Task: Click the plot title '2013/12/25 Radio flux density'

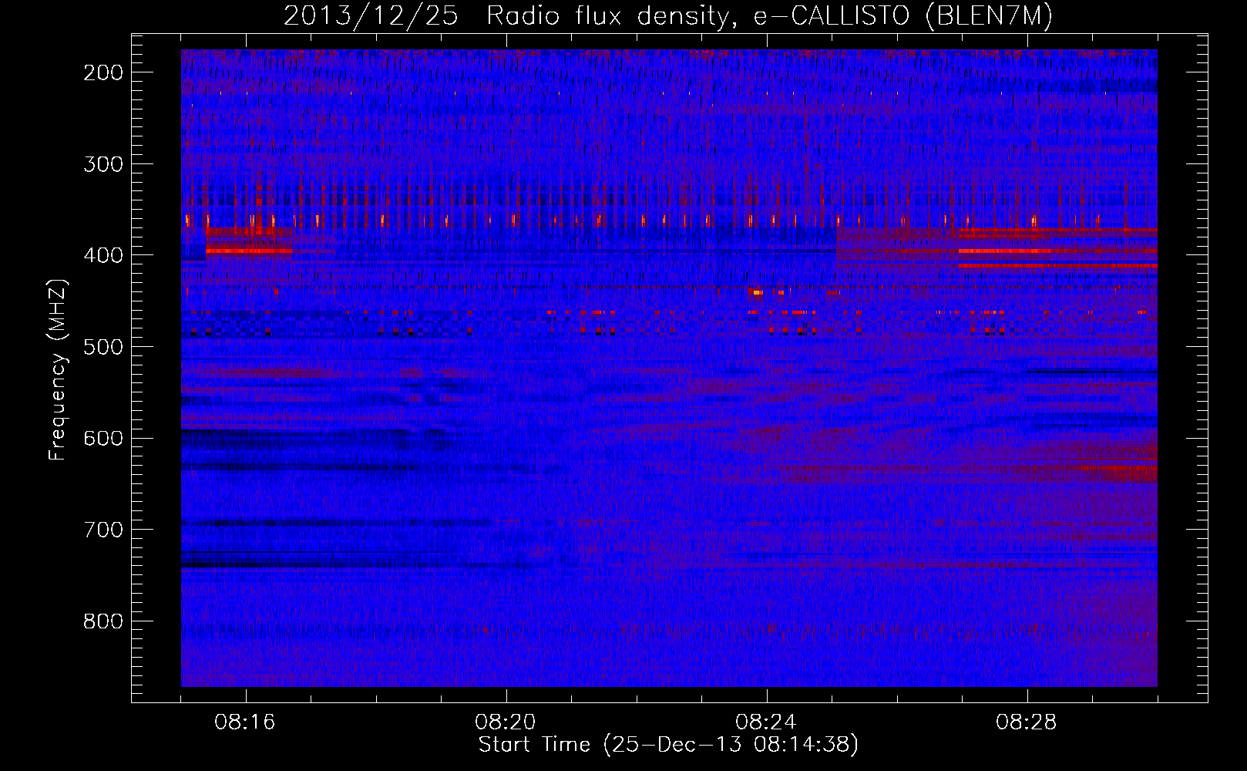Action: 667,15
